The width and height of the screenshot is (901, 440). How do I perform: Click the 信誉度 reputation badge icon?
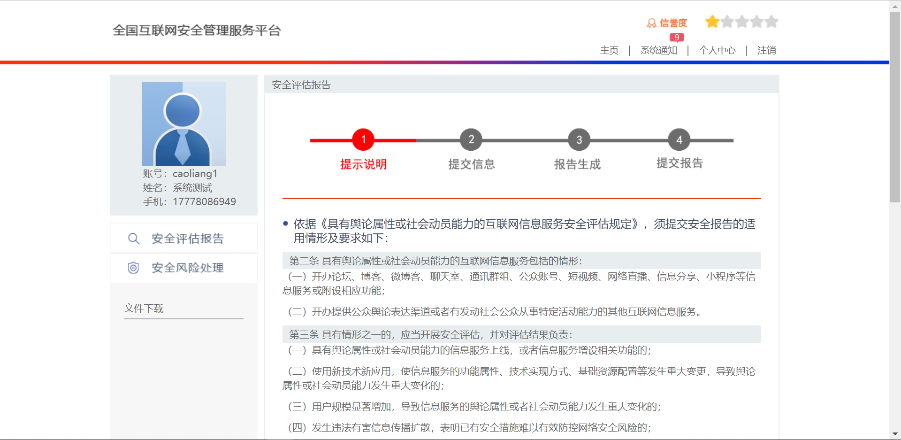tap(651, 23)
